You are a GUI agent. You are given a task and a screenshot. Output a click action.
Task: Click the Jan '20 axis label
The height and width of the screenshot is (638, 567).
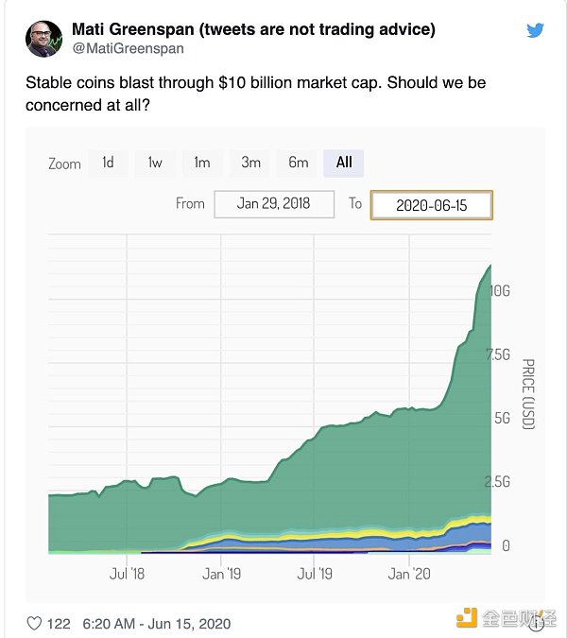[x=411, y=573]
